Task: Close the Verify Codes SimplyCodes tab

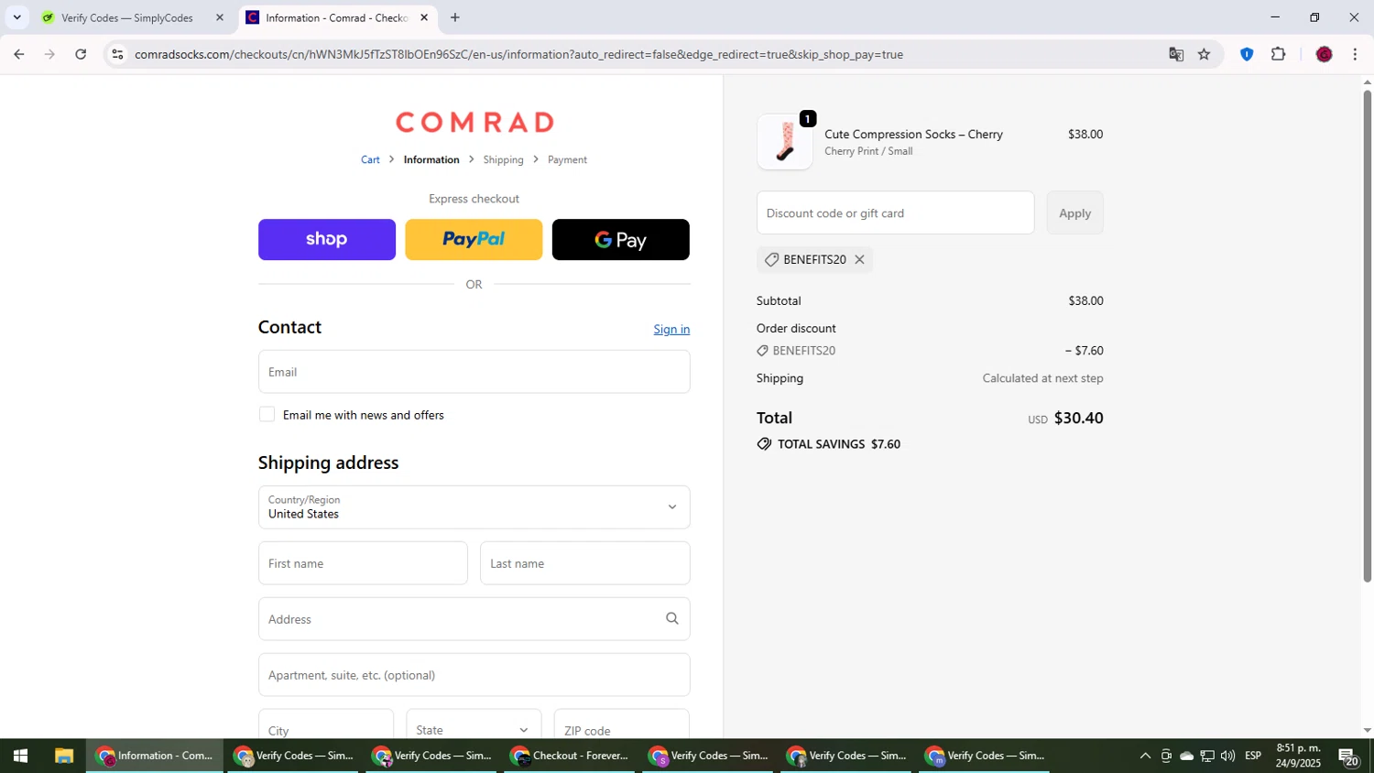Action: coord(220,17)
